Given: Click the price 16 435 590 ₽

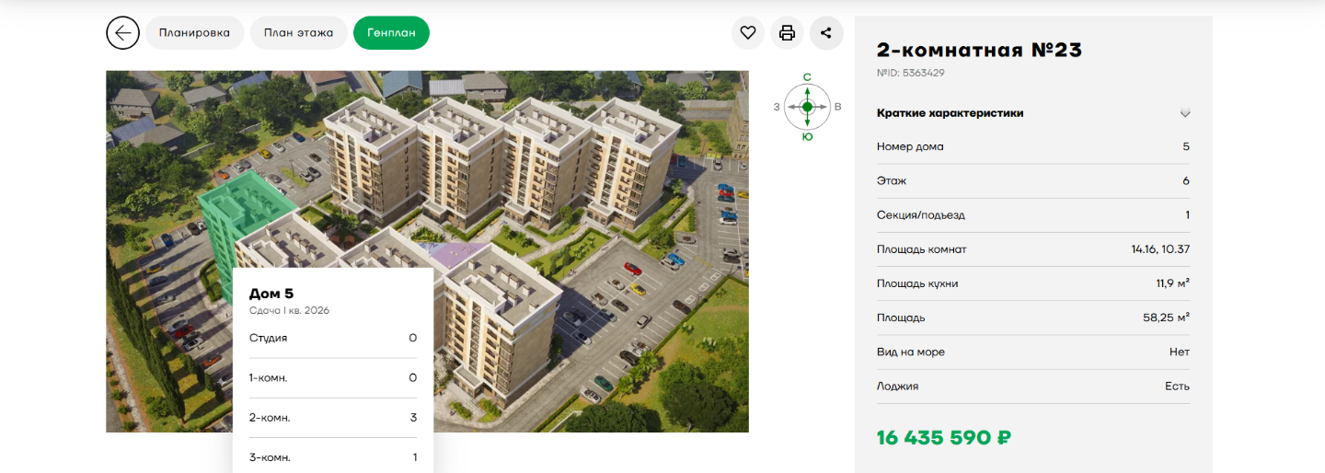Looking at the screenshot, I should click(944, 438).
